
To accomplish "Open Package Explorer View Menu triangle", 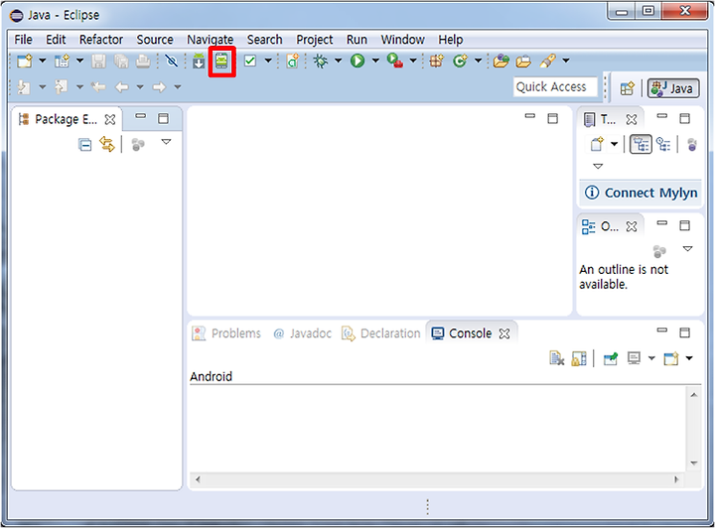I will click(x=167, y=142).
